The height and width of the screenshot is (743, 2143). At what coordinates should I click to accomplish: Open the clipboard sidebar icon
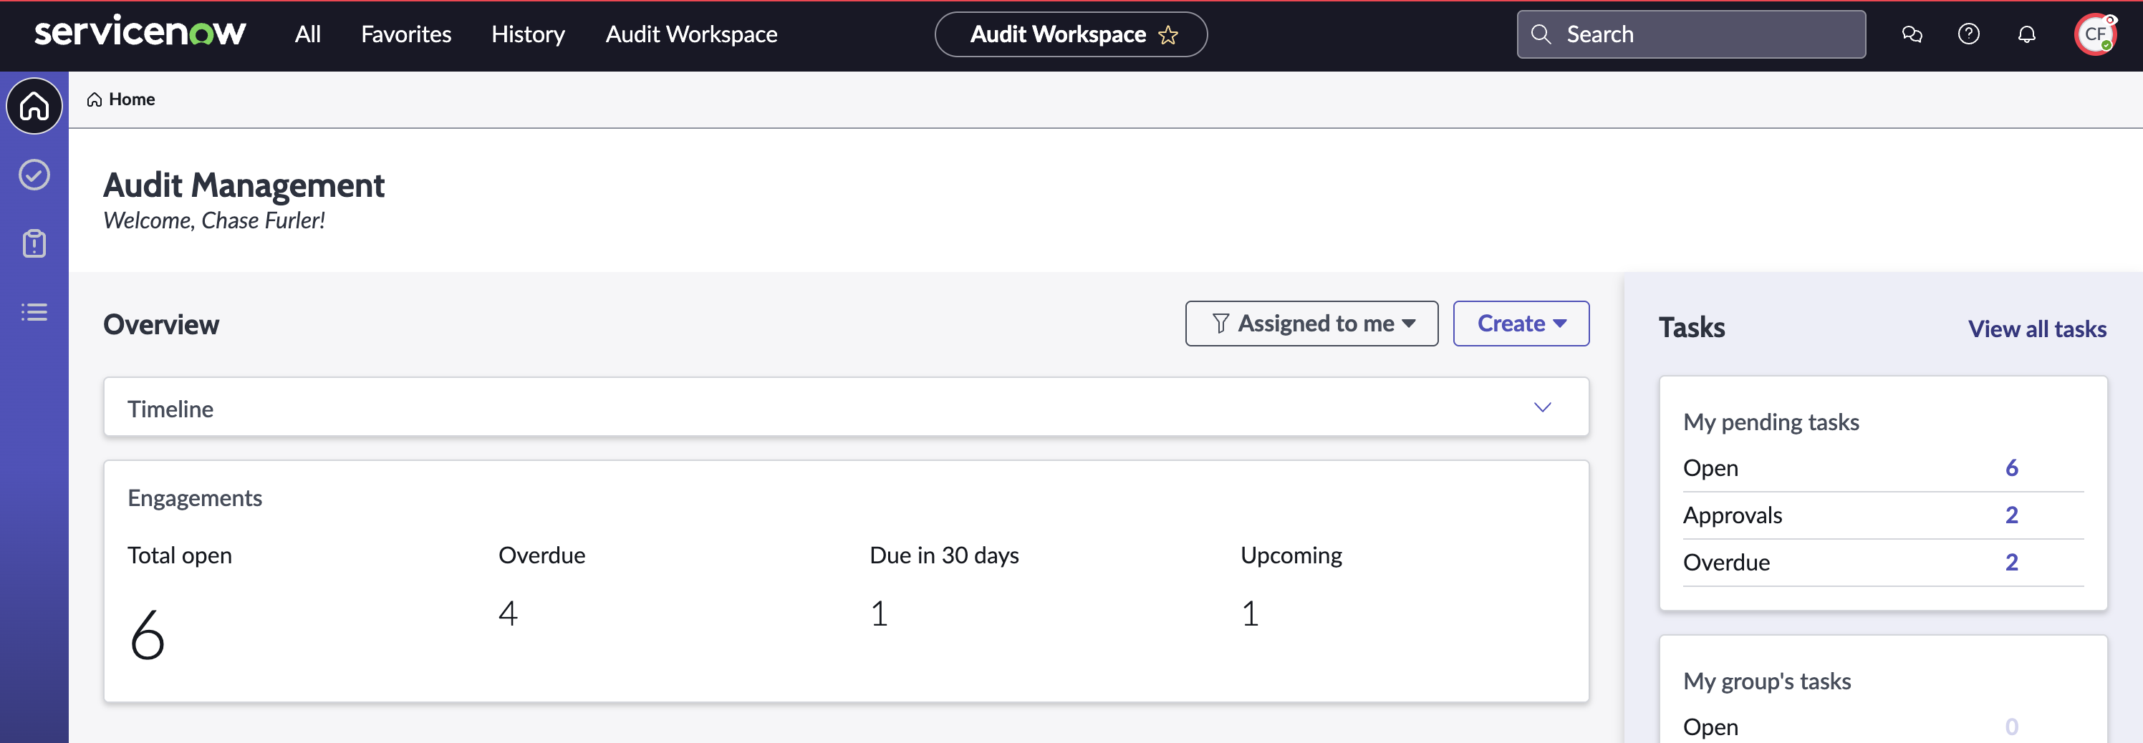(x=34, y=243)
